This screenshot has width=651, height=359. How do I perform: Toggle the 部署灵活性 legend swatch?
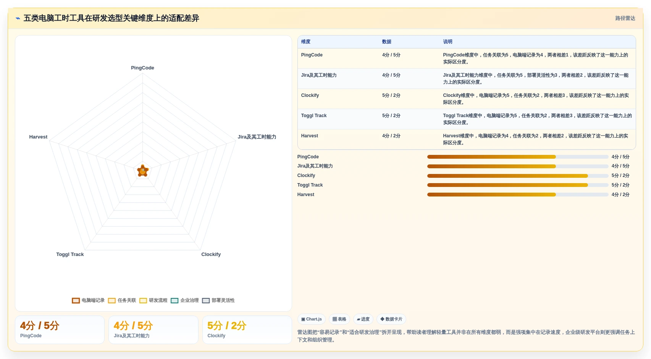(206, 301)
